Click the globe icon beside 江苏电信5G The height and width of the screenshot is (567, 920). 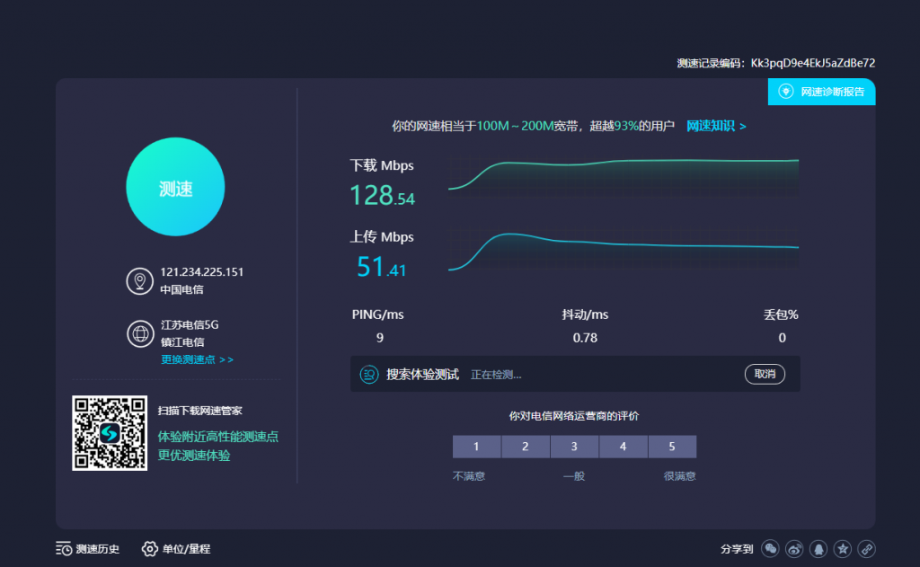click(139, 333)
